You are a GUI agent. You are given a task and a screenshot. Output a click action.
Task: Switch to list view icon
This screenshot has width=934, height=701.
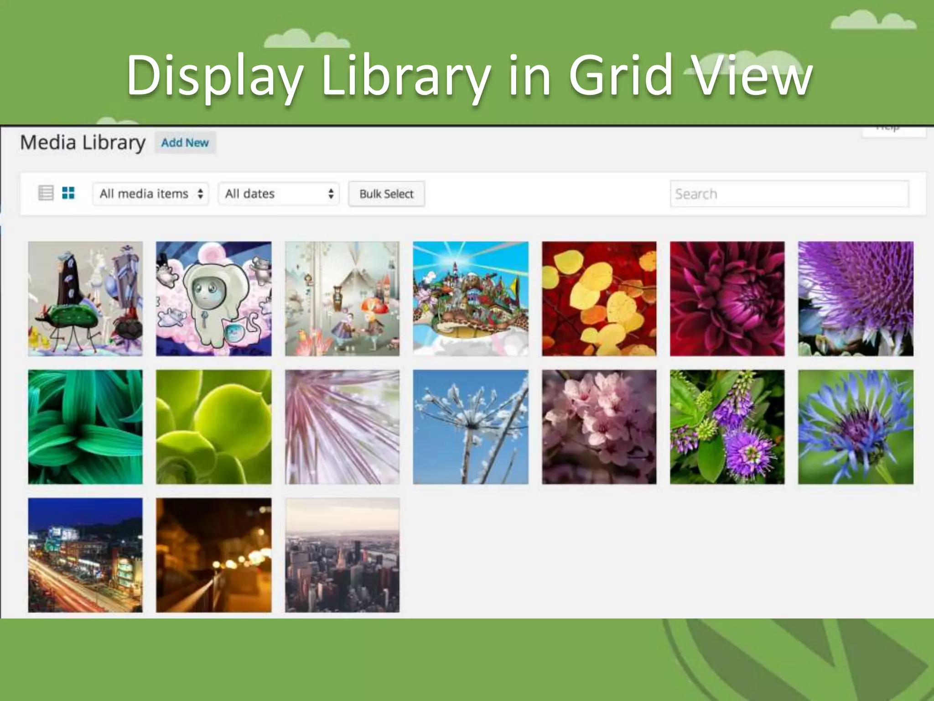[x=46, y=193]
